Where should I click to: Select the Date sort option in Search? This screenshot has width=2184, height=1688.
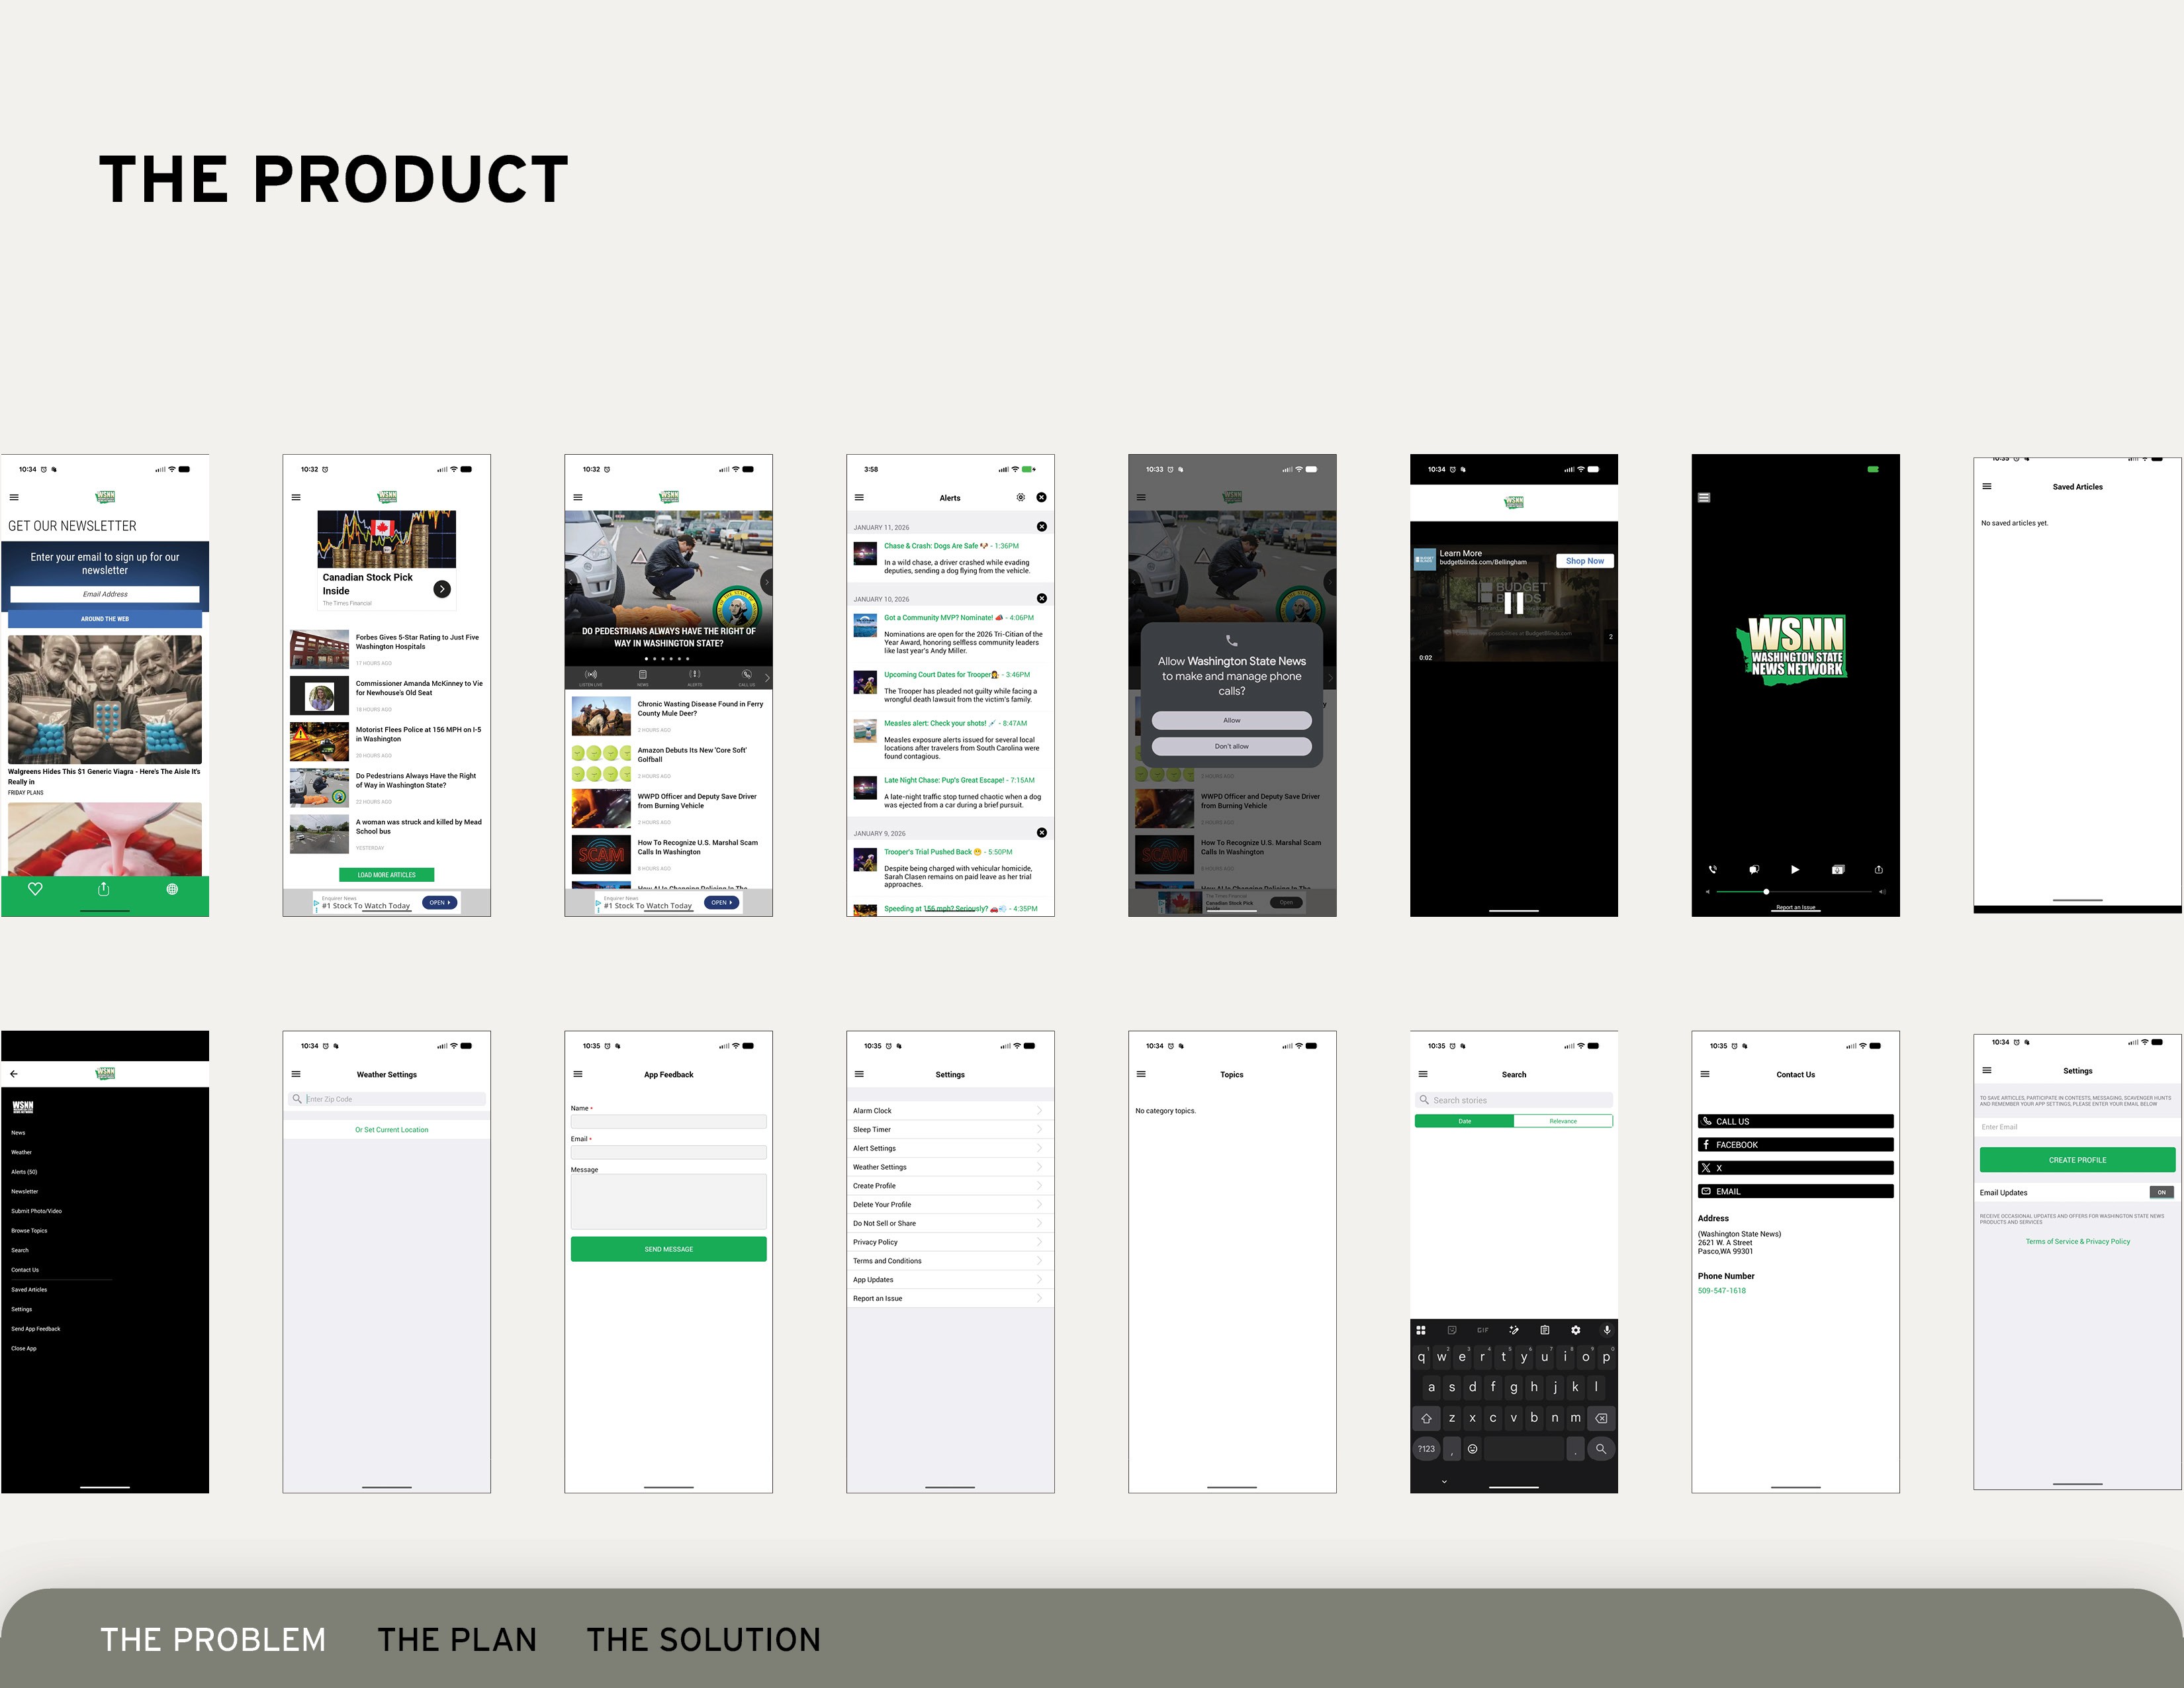(x=1464, y=1121)
